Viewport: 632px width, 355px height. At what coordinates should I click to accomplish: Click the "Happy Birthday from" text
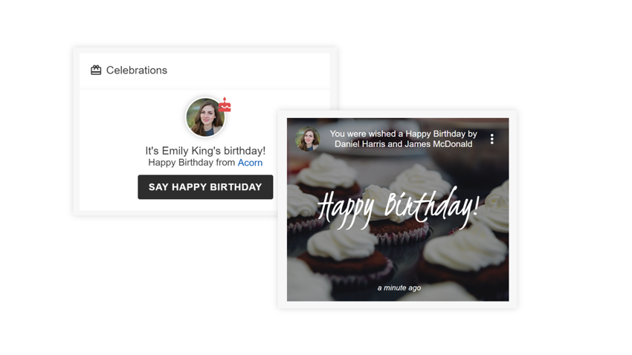pos(191,163)
